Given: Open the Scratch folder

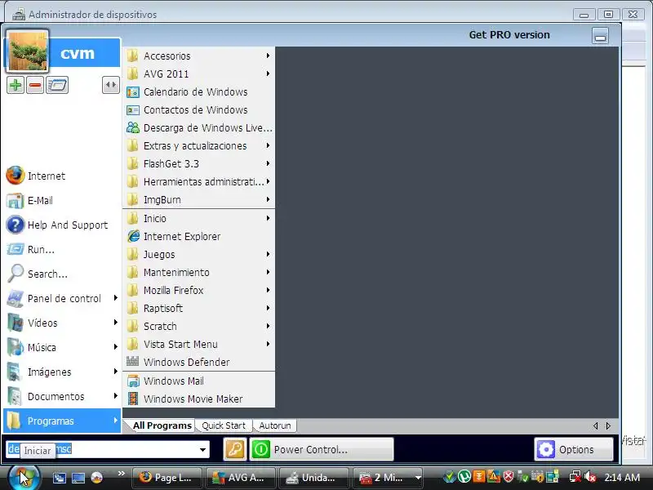Looking at the screenshot, I should point(198,326).
